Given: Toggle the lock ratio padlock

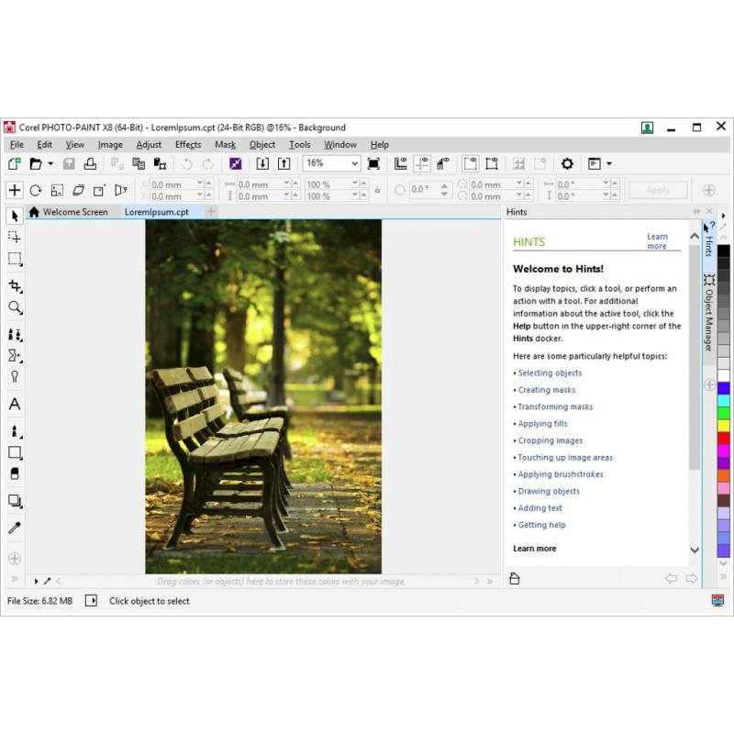Looking at the screenshot, I should [376, 191].
